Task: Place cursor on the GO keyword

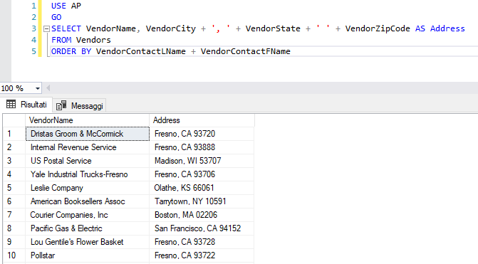Action: pos(56,17)
